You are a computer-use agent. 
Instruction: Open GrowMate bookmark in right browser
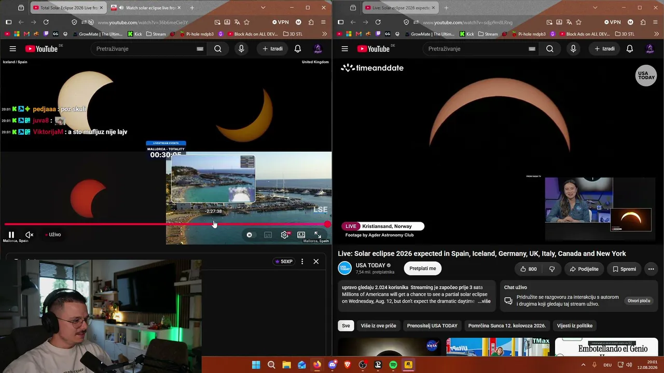pos(429,34)
